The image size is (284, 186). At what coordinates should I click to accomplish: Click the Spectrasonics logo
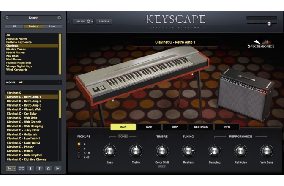(x=261, y=44)
